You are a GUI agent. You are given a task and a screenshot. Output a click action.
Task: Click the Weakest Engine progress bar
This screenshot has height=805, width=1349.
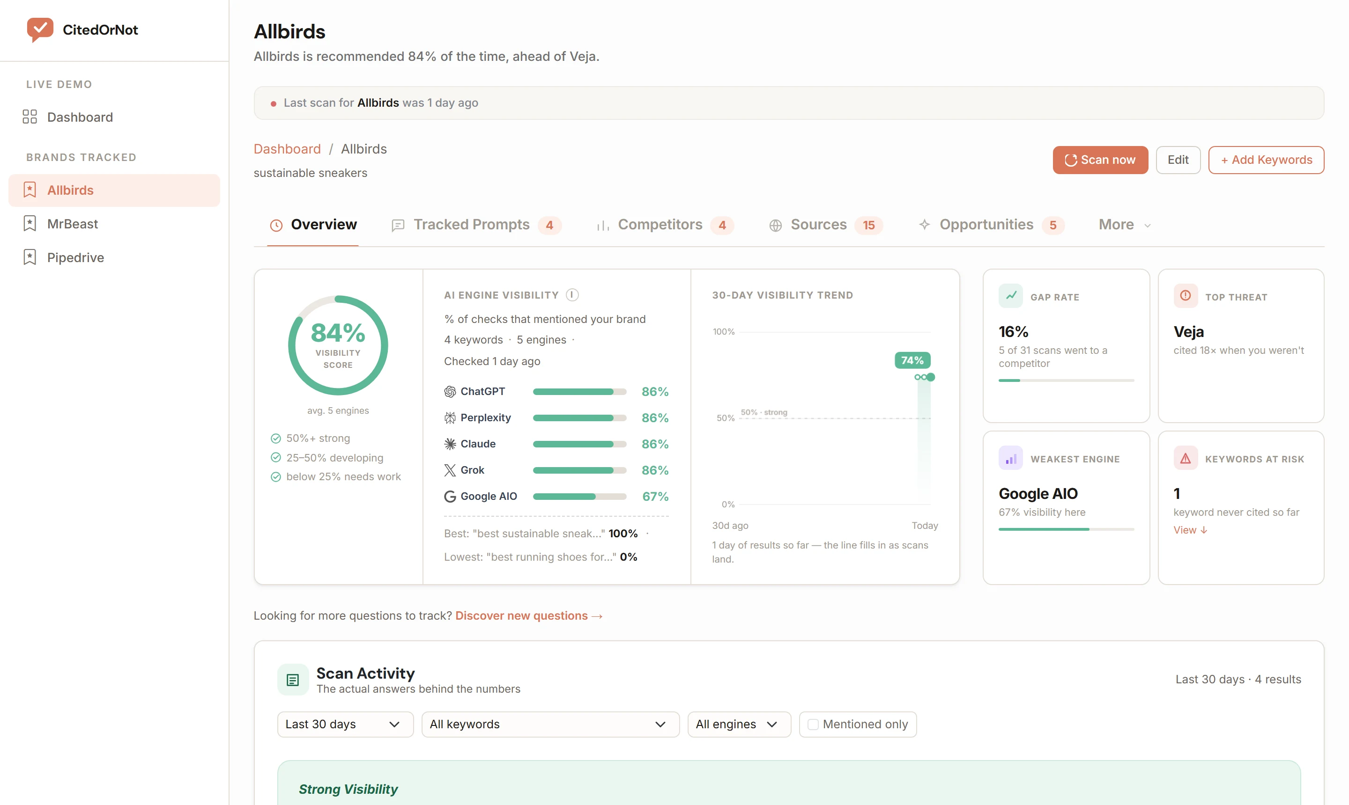[1066, 529]
